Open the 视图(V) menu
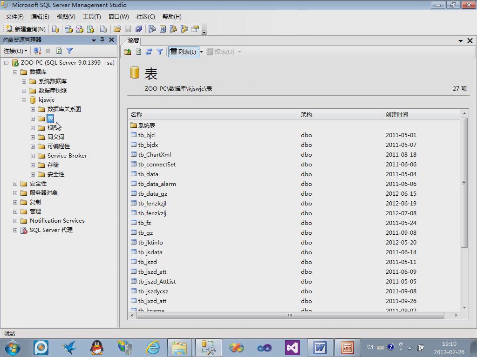The image size is (477, 357). (66, 17)
